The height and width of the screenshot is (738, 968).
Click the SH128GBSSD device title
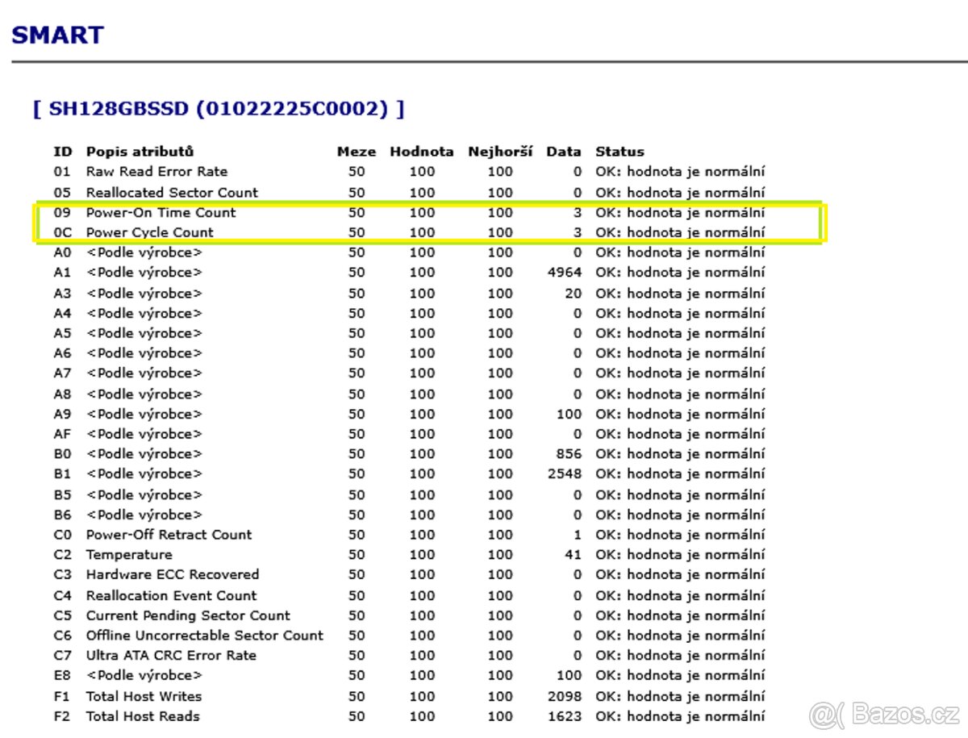point(219,108)
